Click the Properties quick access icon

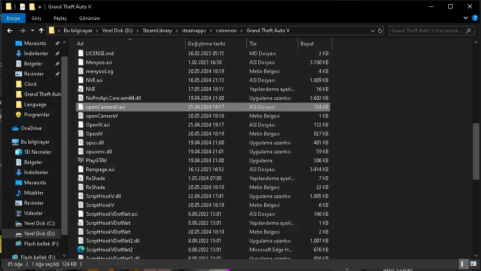(23, 6)
